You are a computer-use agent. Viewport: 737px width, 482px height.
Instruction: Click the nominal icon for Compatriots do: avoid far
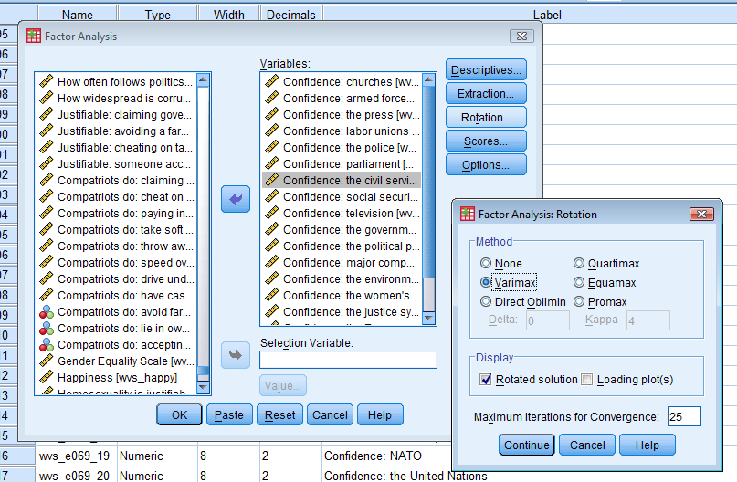[x=47, y=312]
